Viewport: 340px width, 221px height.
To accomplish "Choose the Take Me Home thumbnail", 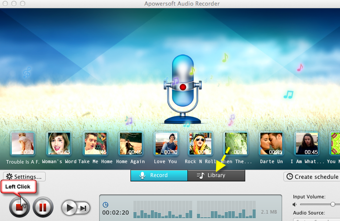I will click(95, 144).
